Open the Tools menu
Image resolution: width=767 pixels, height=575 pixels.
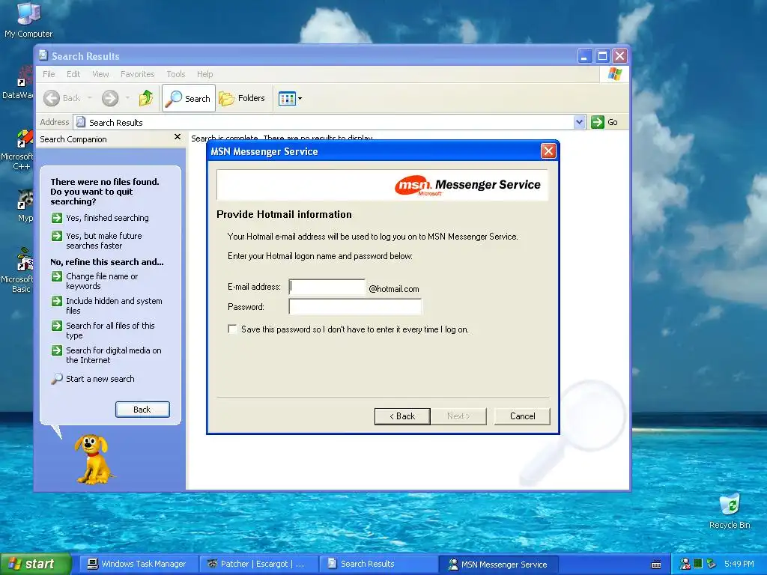click(x=175, y=74)
